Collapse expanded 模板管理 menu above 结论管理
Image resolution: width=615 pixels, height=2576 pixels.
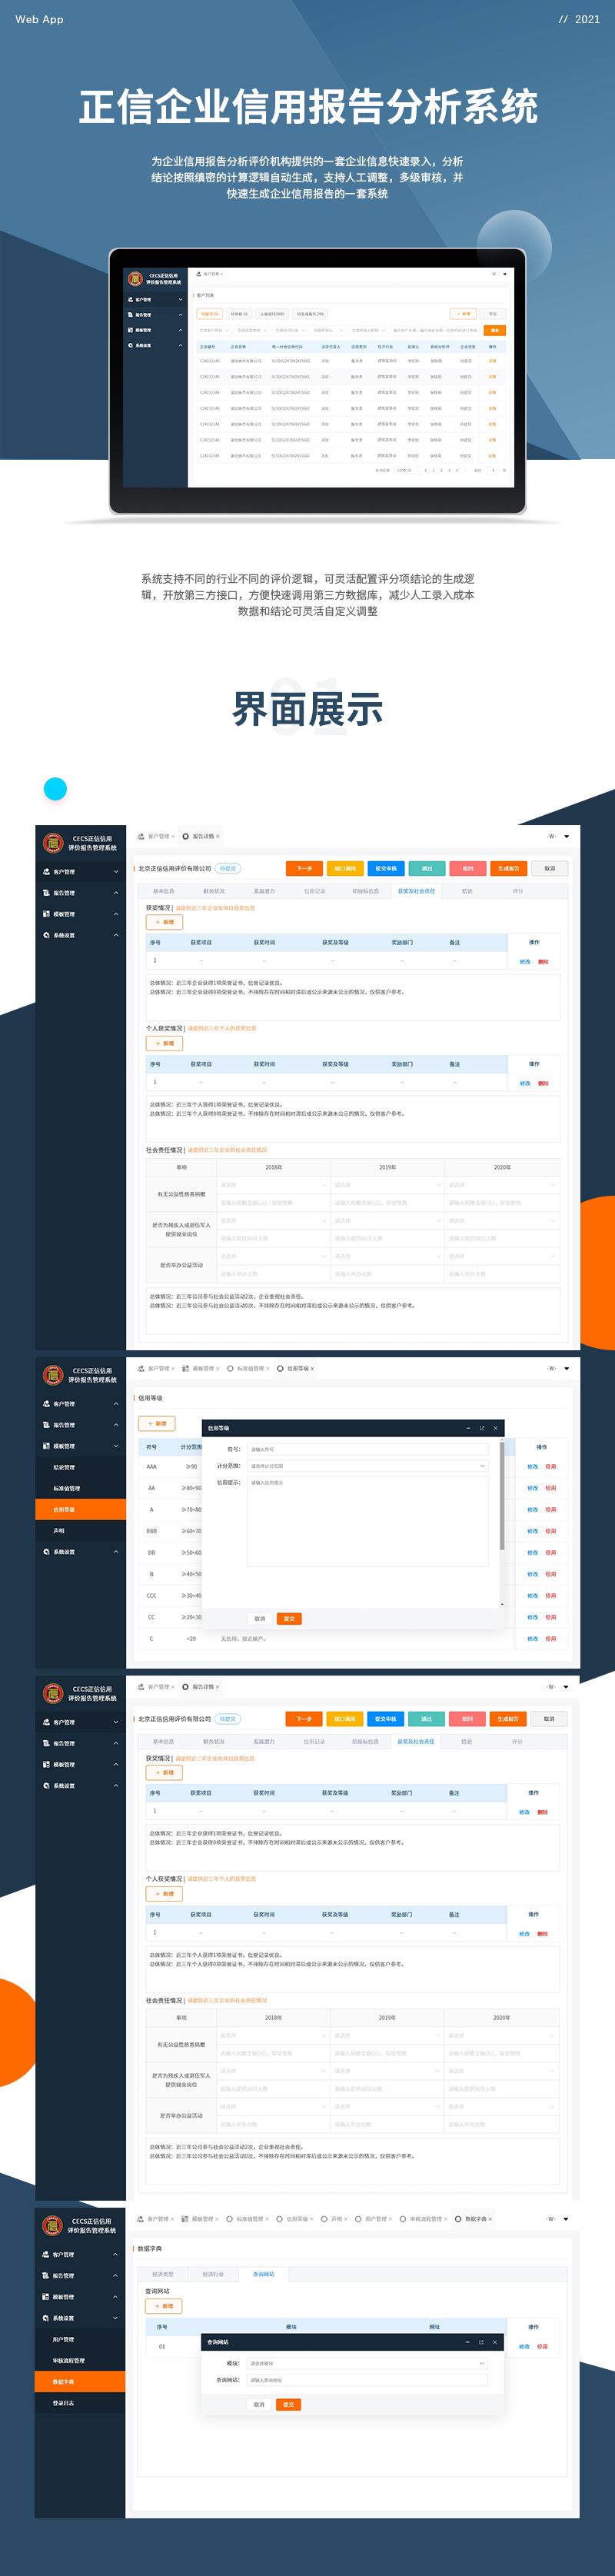116,1446
